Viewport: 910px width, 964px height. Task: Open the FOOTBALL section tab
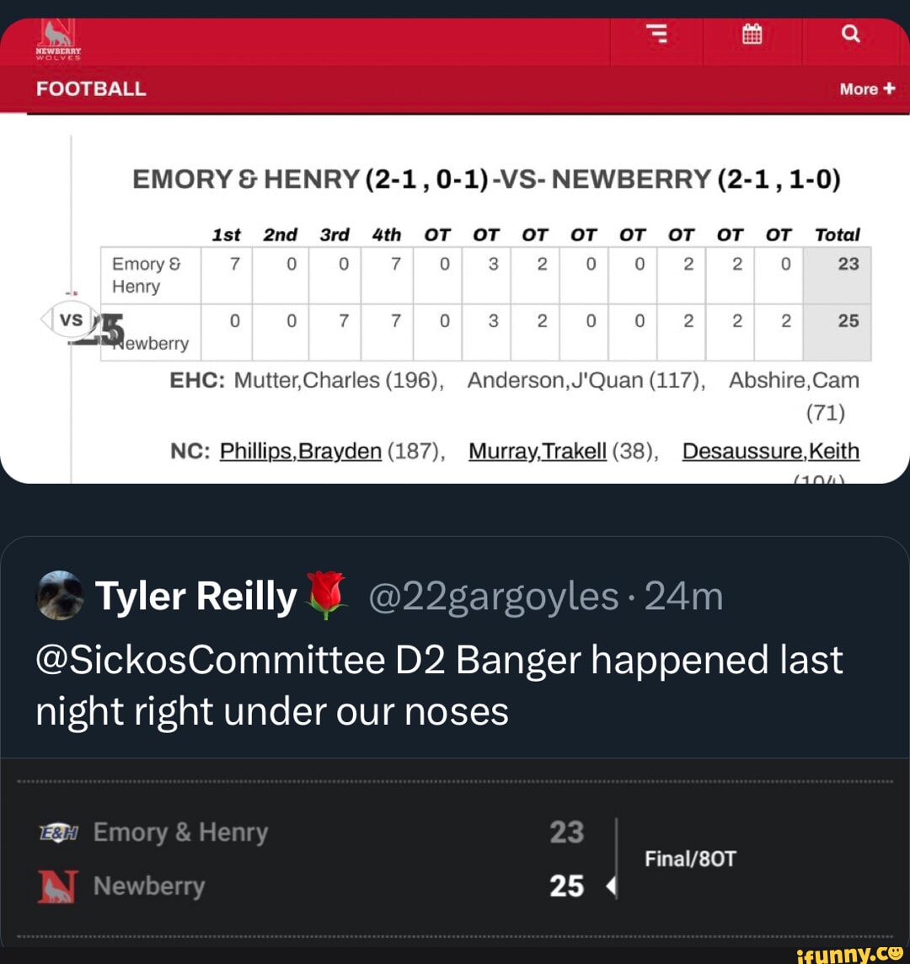(91, 89)
